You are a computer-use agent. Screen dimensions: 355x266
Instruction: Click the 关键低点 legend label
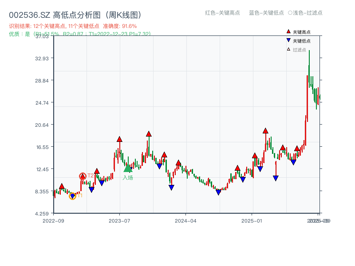(x=302, y=41)
